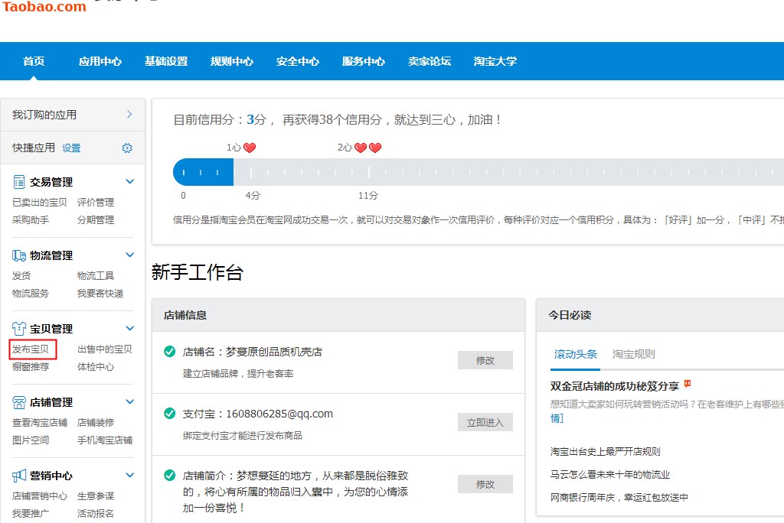784x523 pixels.
Task: Click the 店铺管理 shop icon
Action: (19, 402)
